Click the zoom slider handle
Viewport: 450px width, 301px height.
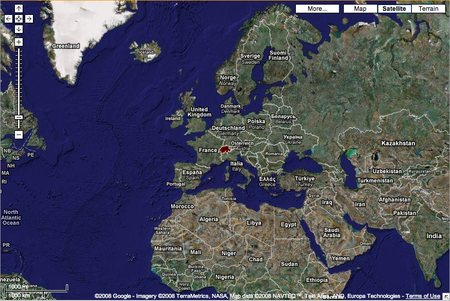click(x=19, y=117)
